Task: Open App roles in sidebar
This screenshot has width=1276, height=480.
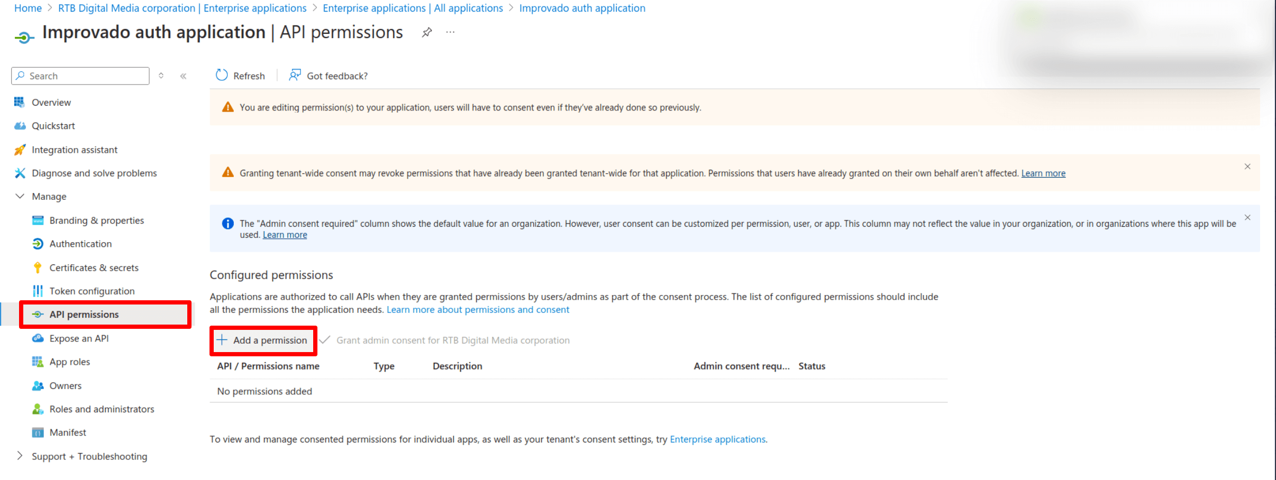Action: pyautogui.click(x=69, y=362)
